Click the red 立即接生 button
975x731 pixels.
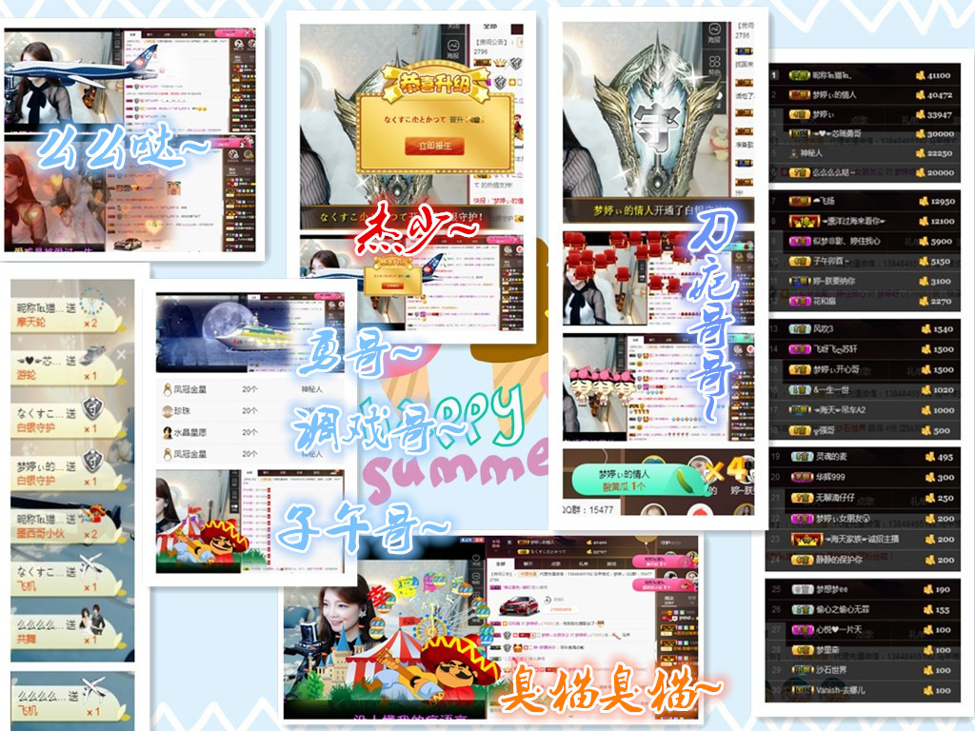coord(433,146)
